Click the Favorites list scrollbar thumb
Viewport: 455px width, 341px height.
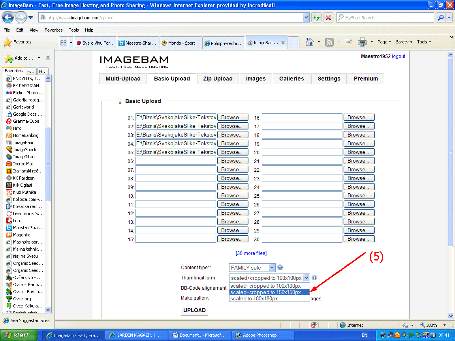pos(48,164)
